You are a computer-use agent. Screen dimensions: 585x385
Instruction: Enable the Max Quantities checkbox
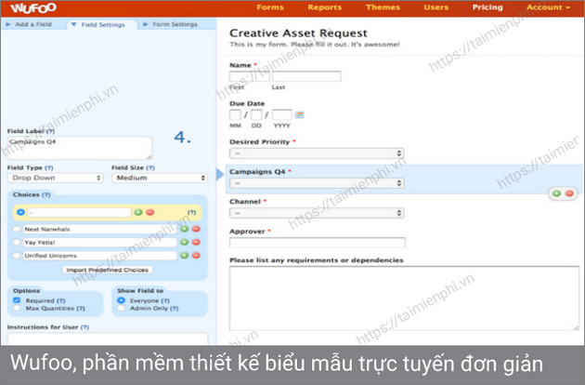pos(17,309)
